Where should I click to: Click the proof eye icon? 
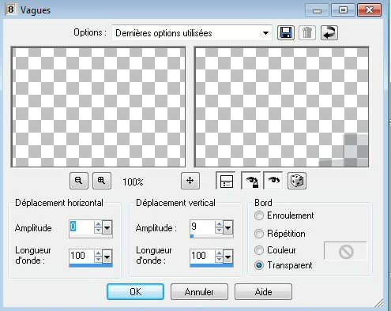[273, 181]
